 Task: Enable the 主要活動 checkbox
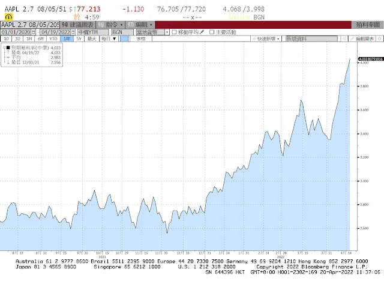click(x=212, y=32)
